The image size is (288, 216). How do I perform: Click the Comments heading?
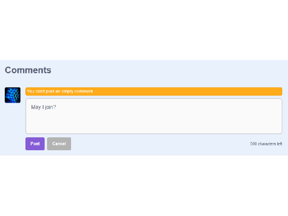(28, 70)
